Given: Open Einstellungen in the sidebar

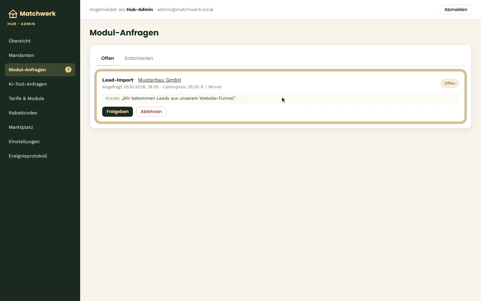Looking at the screenshot, I should 40,141.
